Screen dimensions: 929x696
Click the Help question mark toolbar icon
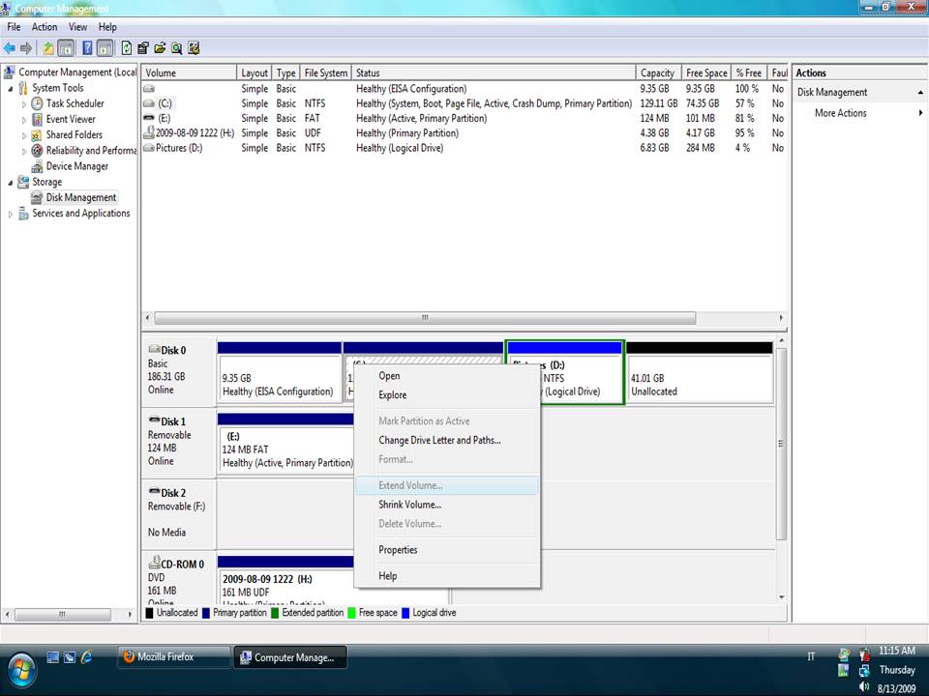click(x=87, y=47)
